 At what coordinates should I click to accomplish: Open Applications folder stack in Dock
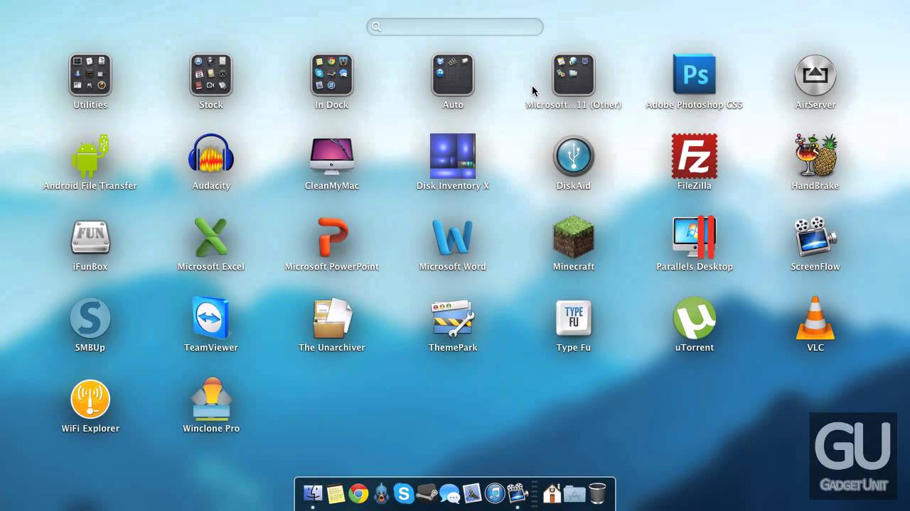coord(574,493)
